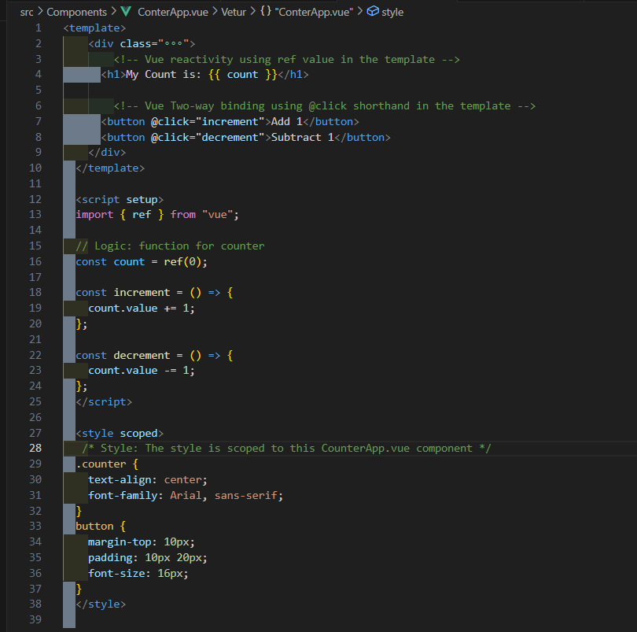Click 'Add 1' button text in code
This screenshot has height=632, width=637.
click(x=287, y=122)
